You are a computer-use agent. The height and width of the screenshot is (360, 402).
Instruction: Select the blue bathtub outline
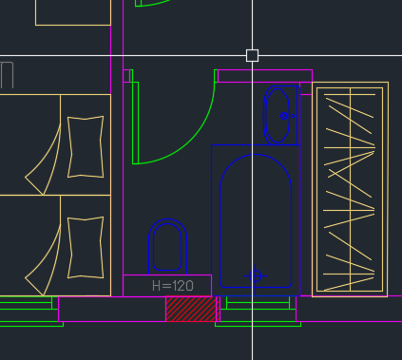(x=256, y=220)
